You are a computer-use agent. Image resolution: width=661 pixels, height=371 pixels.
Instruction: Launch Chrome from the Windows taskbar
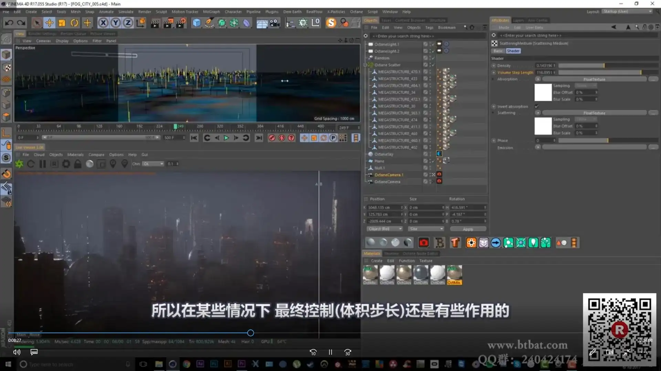click(x=186, y=364)
